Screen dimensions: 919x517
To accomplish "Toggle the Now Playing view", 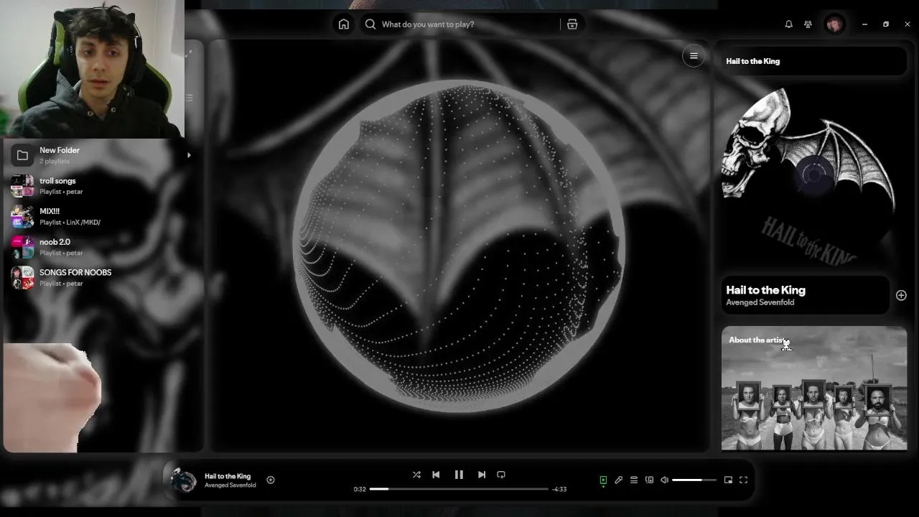I will (x=603, y=480).
